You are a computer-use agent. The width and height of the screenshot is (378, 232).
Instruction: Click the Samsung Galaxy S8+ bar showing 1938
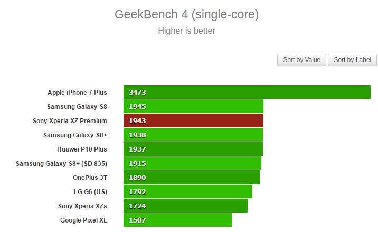tap(193, 135)
